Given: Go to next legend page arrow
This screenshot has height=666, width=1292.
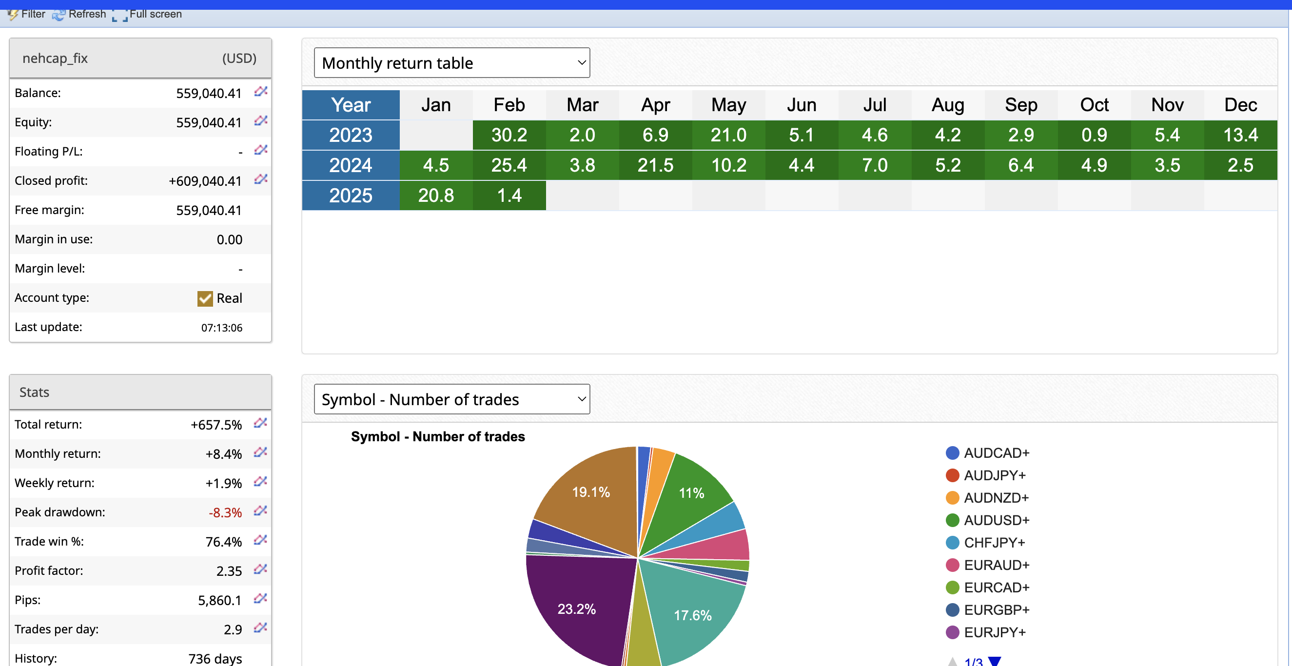Looking at the screenshot, I should point(995,661).
